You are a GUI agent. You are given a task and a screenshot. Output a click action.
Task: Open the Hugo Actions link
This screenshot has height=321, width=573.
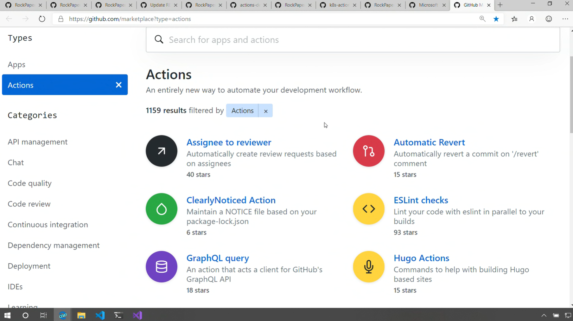pos(421,258)
